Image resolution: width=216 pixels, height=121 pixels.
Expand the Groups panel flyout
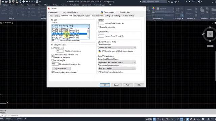[x=179, y=19]
